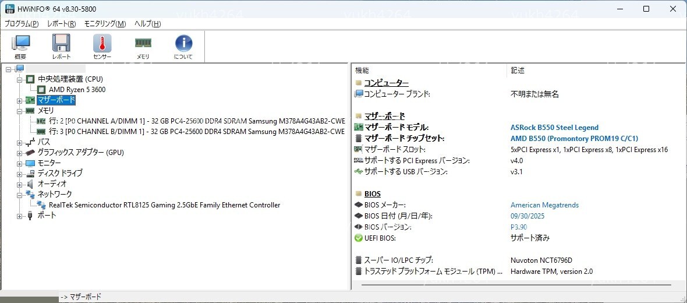Click the drive icon beside ディスク ドライブ
This screenshot has height=303, width=687.
30,173
